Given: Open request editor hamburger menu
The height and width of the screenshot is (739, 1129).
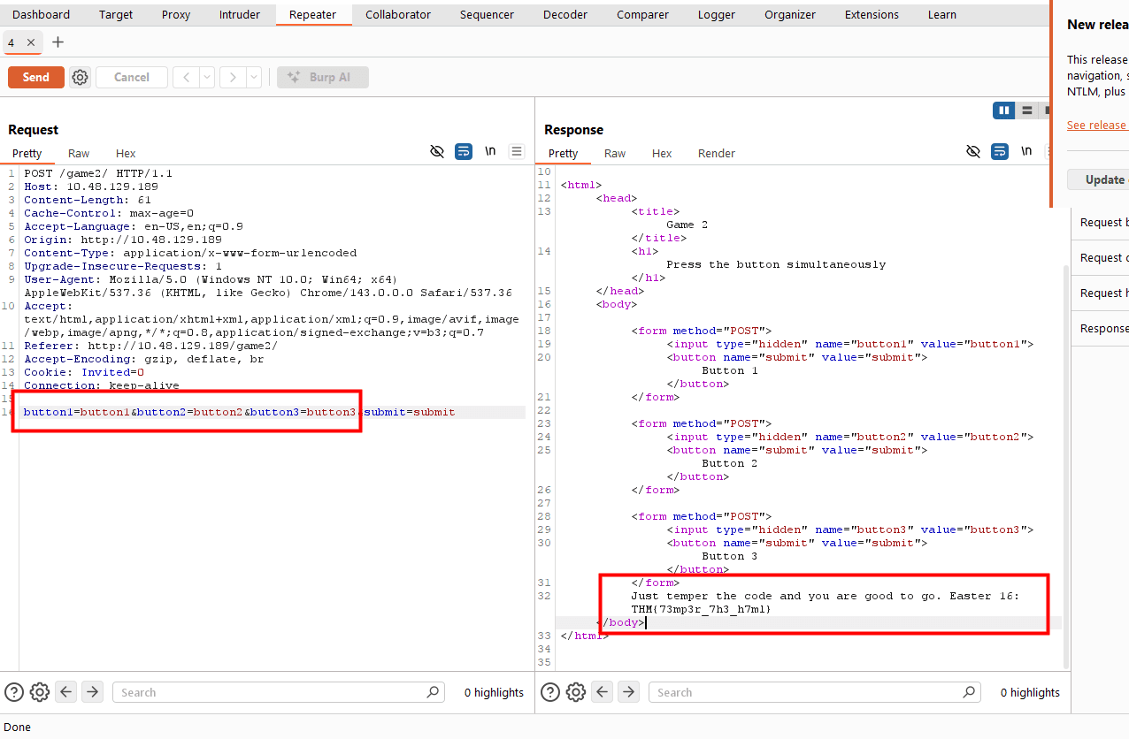Looking at the screenshot, I should [x=517, y=152].
